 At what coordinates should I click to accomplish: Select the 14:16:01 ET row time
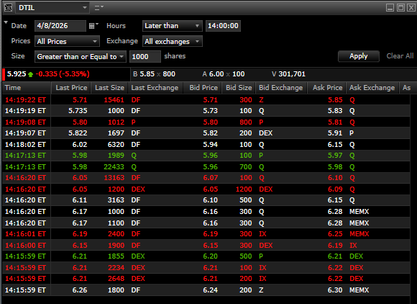coord(25,234)
